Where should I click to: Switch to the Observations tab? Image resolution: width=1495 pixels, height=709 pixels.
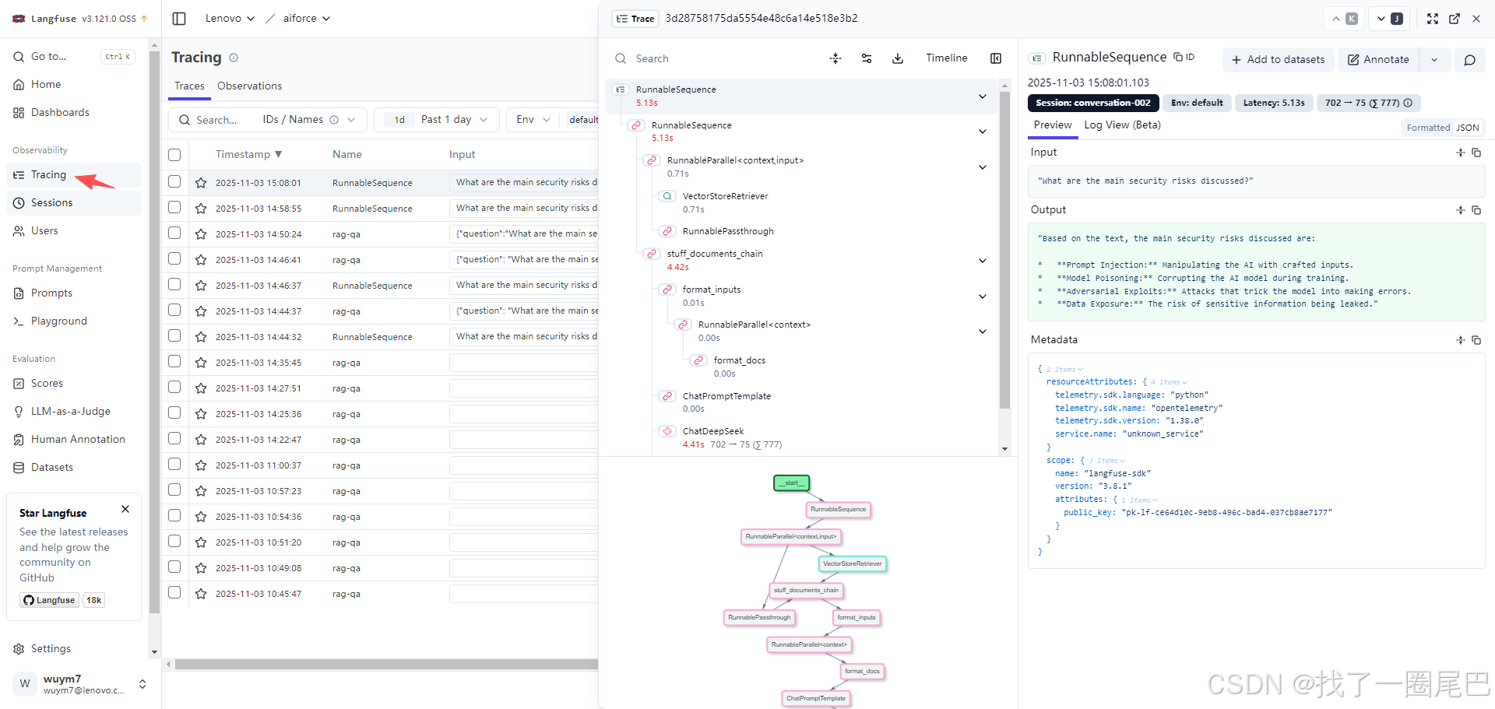click(249, 86)
